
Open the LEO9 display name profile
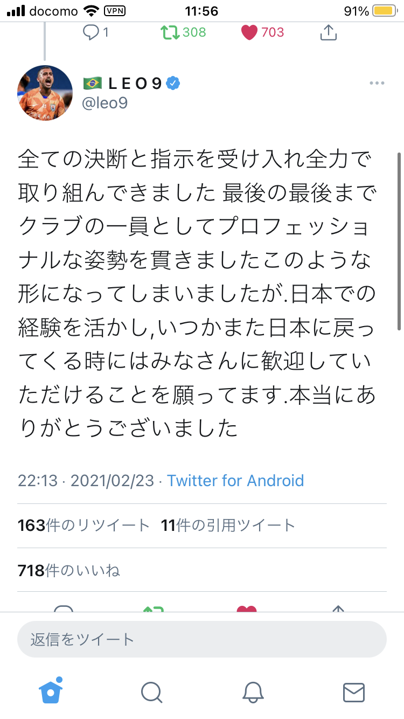coord(136,84)
